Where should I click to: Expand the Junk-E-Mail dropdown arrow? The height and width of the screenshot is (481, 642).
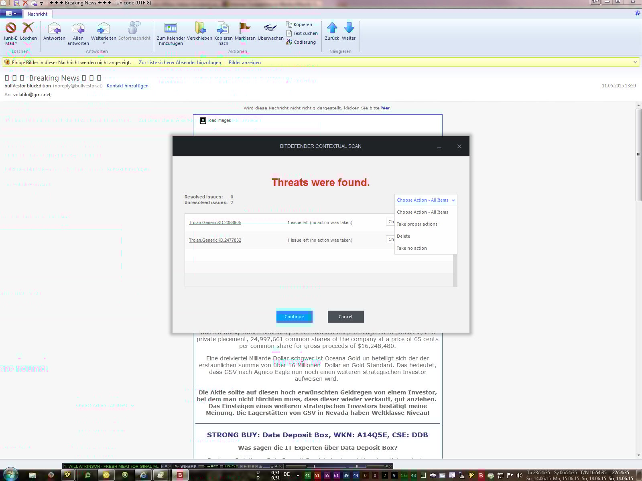click(x=16, y=43)
